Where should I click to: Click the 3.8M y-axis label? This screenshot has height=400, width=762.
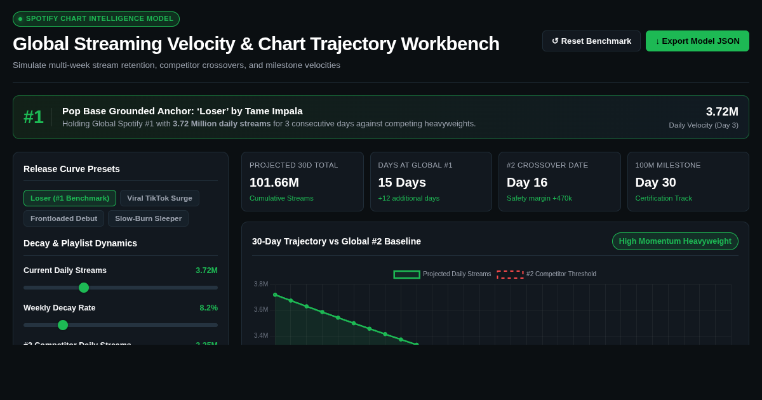pyautogui.click(x=261, y=284)
